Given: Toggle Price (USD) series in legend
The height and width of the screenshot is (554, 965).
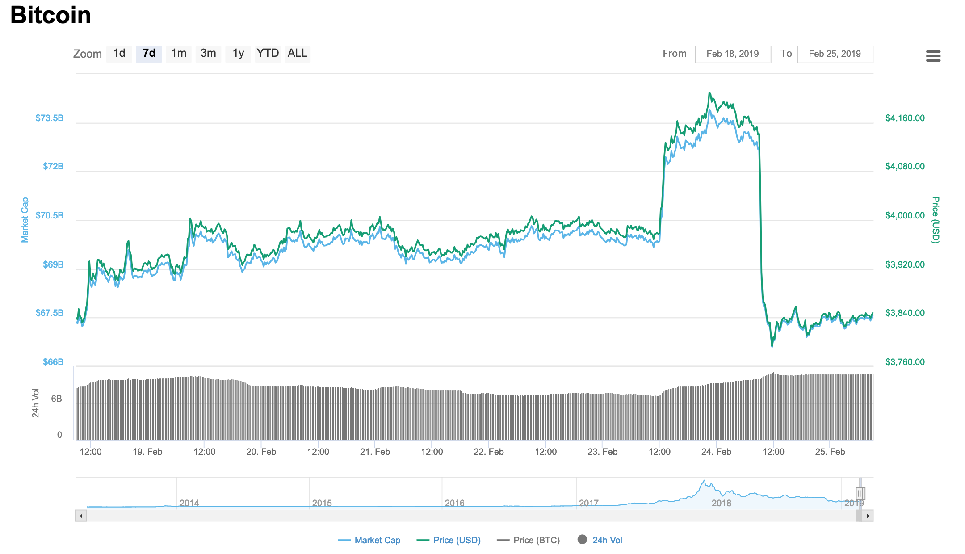Looking at the screenshot, I should pos(449,540).
